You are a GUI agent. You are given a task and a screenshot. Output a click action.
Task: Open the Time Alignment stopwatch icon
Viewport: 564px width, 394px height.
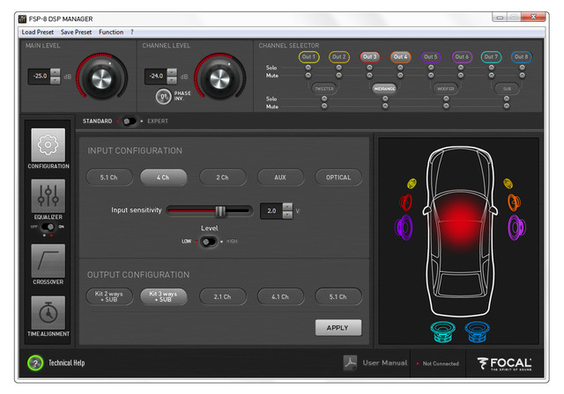(x=48, y=312)
